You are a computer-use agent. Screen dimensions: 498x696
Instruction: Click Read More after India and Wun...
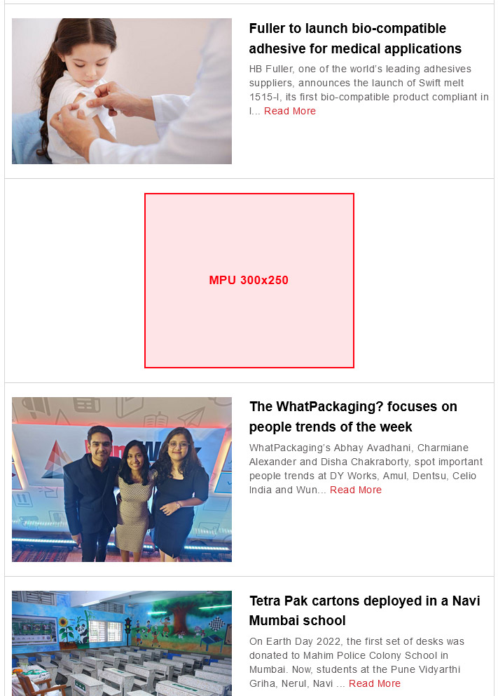[356, 490]
